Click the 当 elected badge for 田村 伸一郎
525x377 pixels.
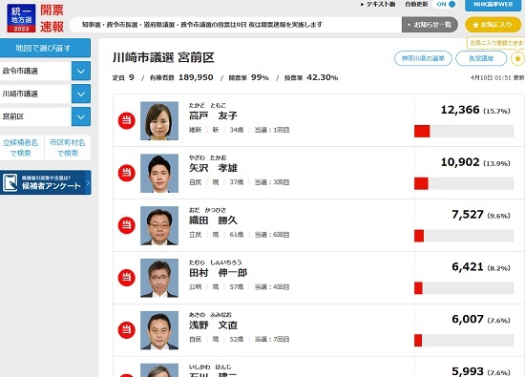126,278
